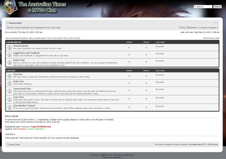Screen dimensions: 226x159
Task: Open the Constructed Chat forum
Action: 22,88
